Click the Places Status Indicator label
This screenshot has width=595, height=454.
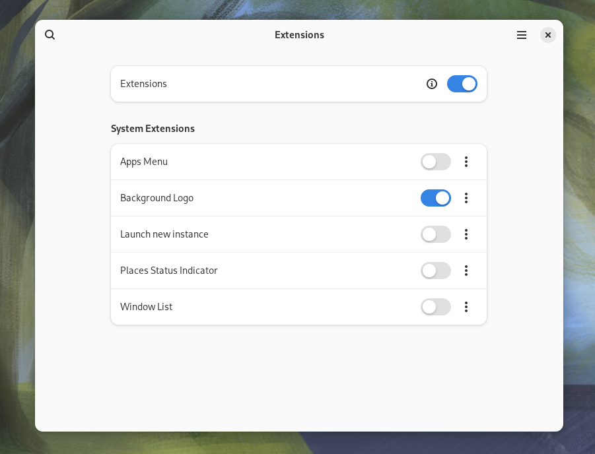click(169, 271)
